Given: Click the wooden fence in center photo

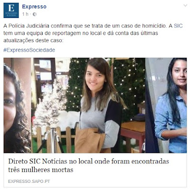Looking at the screenshot, I should [x=54, y=139].
